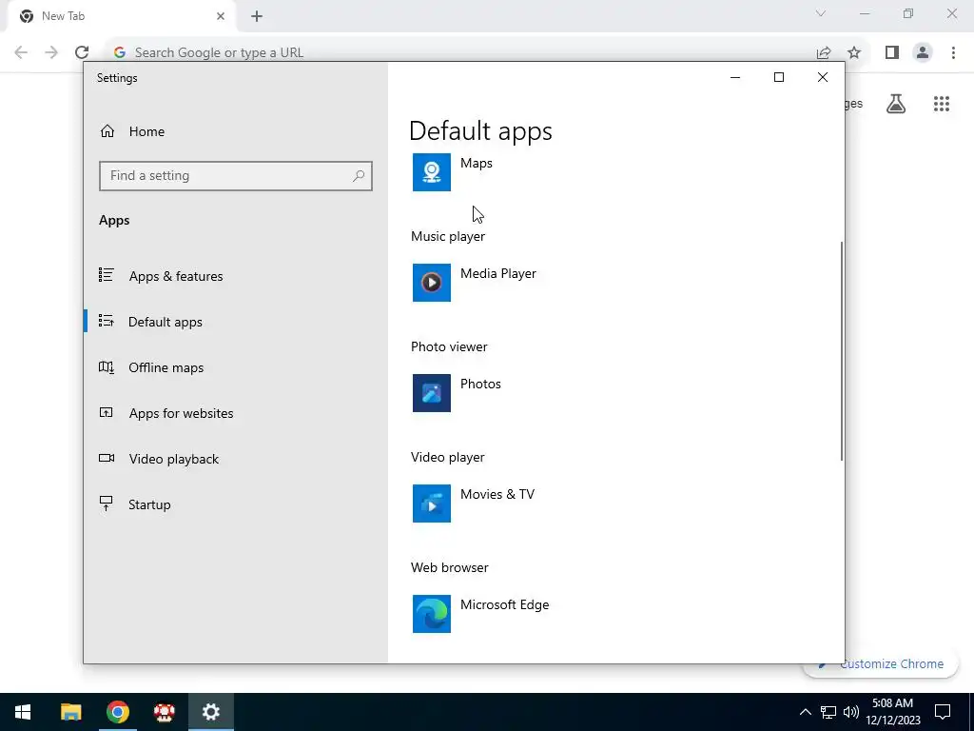This screenshot has height=731, width=974.
Task: Toggle Chrome side panel
Action: pyautogui.click(x=892, y=53)
